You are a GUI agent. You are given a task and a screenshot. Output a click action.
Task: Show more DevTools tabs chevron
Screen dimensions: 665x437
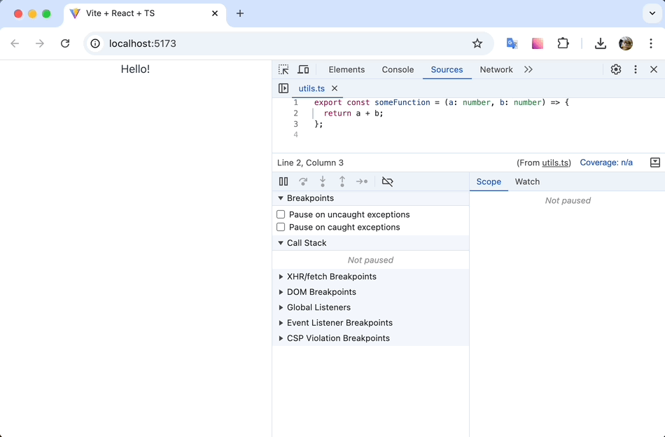[528, 69]
